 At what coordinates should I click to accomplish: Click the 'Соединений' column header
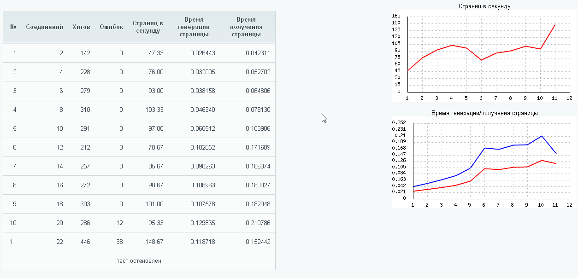[44, 27]
